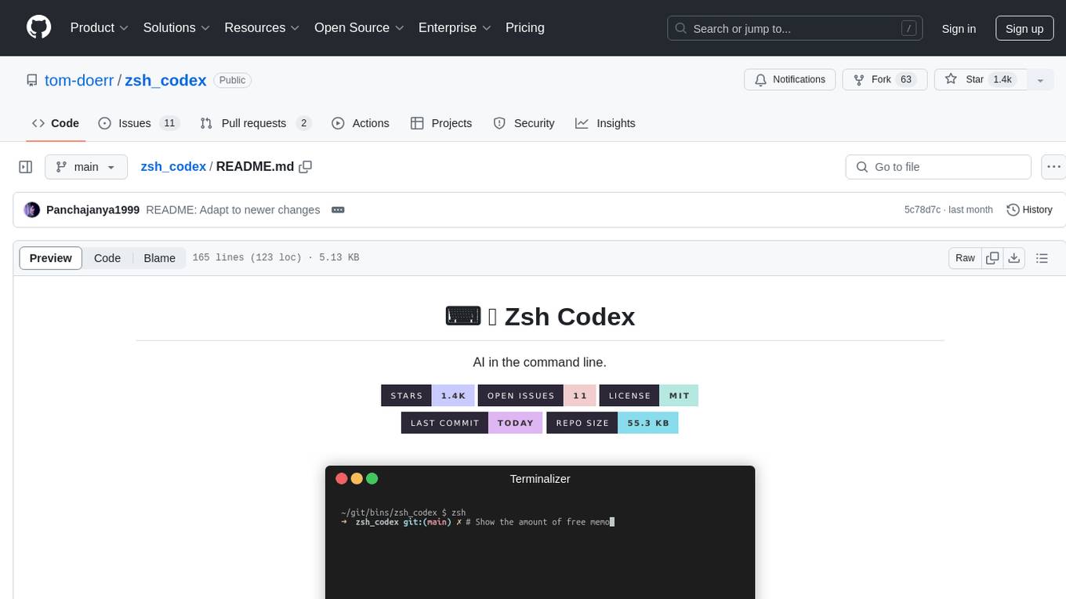The image size is (1066, 599).
Task: Open the main branch dropdown
Action: tap(85, 167)
